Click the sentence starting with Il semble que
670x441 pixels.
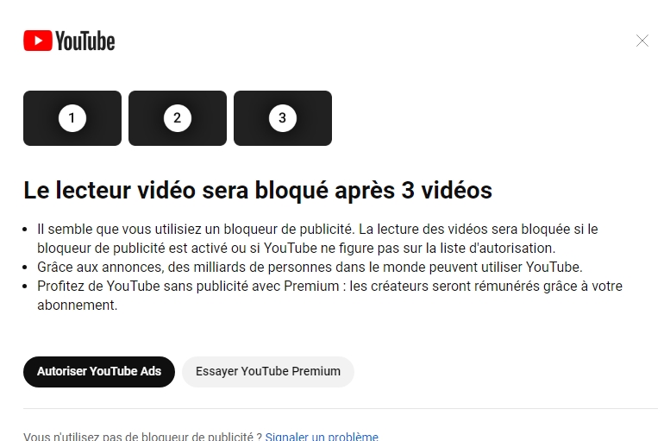coord(317,239)
